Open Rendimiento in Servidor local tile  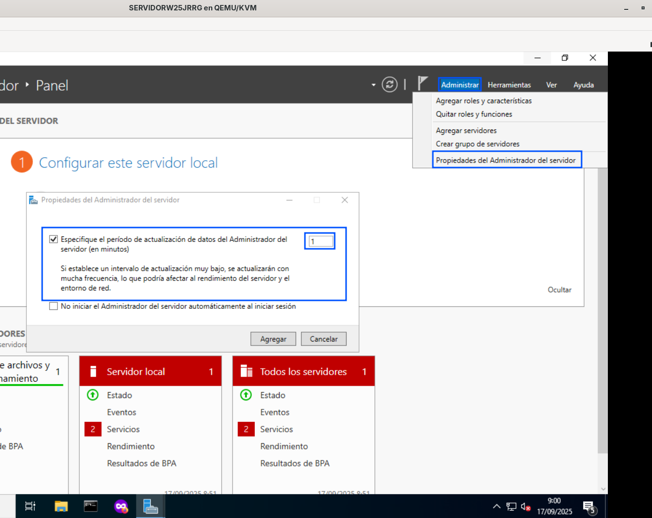(131, 446)
